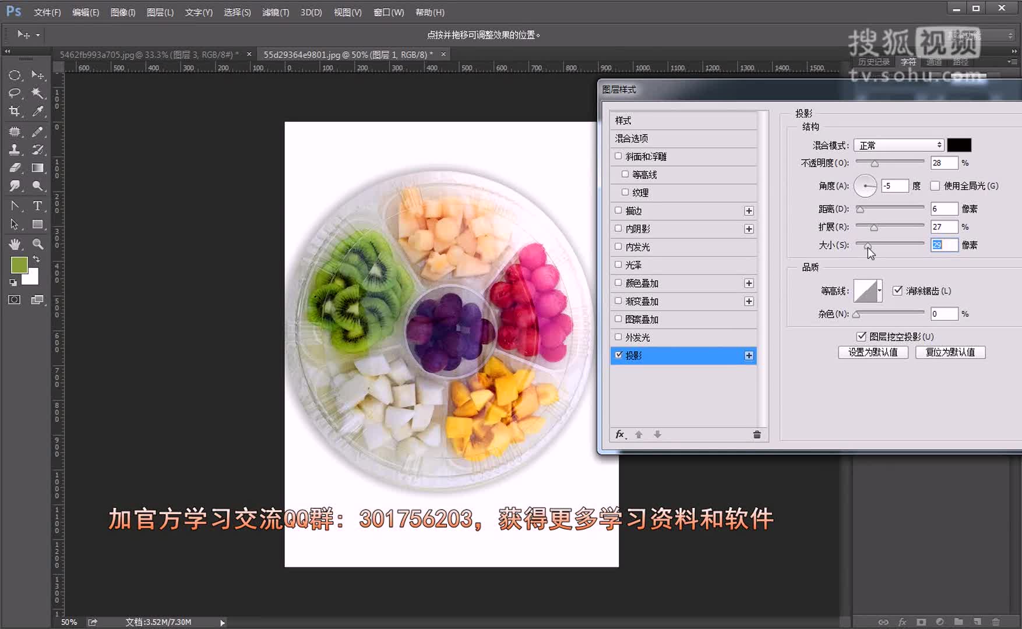Click shadow color black swatch
This screenshot has width=1022, height=629.
(x=959, y=145)
